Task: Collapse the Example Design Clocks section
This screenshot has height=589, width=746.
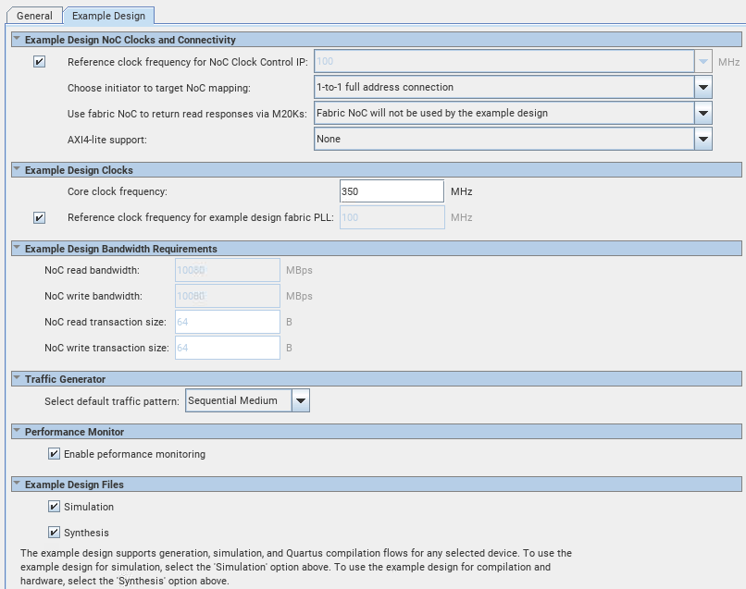Action: click(17, 170)
